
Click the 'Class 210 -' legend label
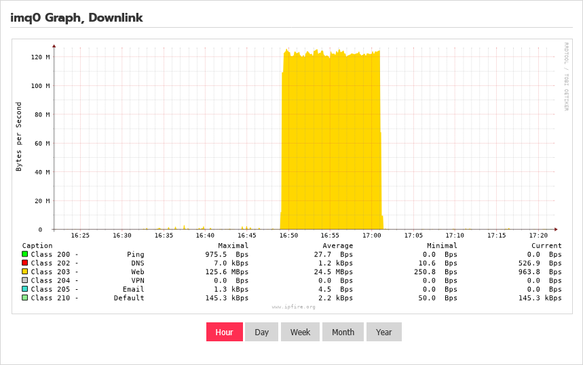(54, 298)
